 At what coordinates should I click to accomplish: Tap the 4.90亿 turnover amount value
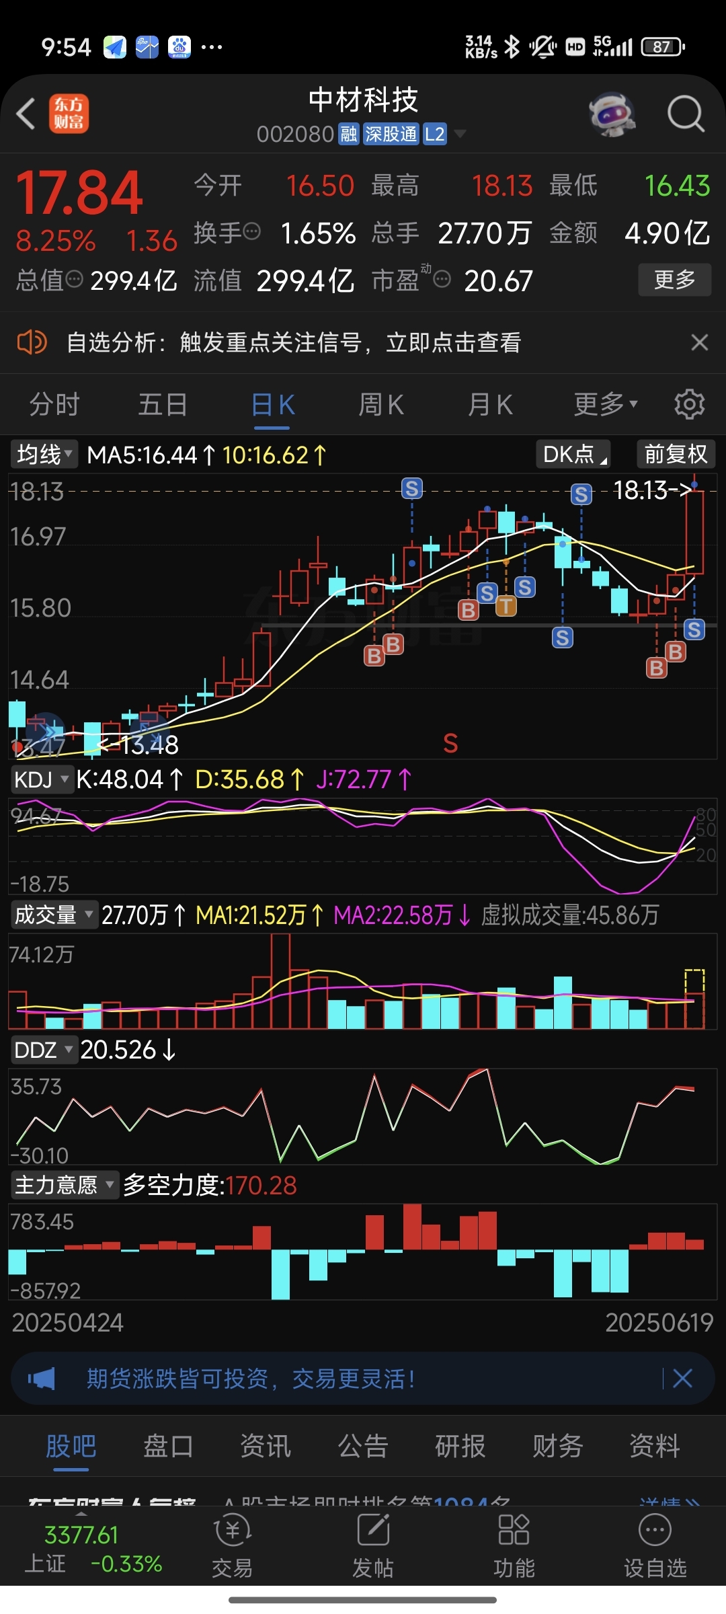667,233
